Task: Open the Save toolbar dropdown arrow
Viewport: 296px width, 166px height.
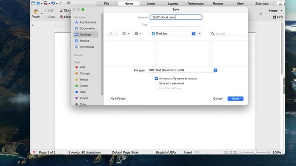Action: tap(49, 3)
